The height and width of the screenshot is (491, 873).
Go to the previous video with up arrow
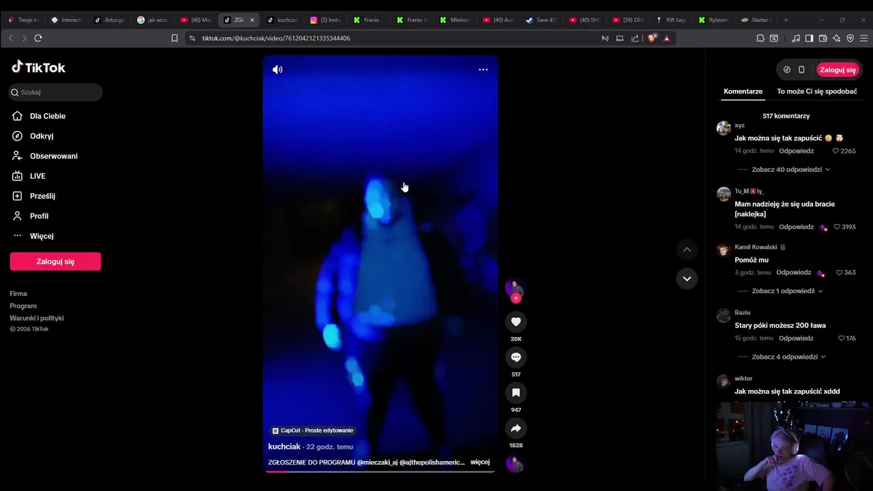(687, 250)
